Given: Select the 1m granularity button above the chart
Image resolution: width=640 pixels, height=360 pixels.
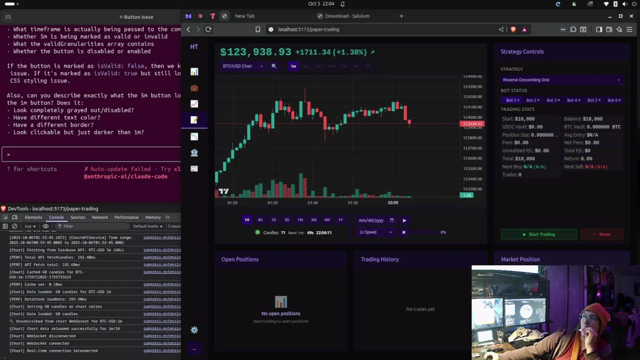Looking at the screenshot, I should 293,66.
